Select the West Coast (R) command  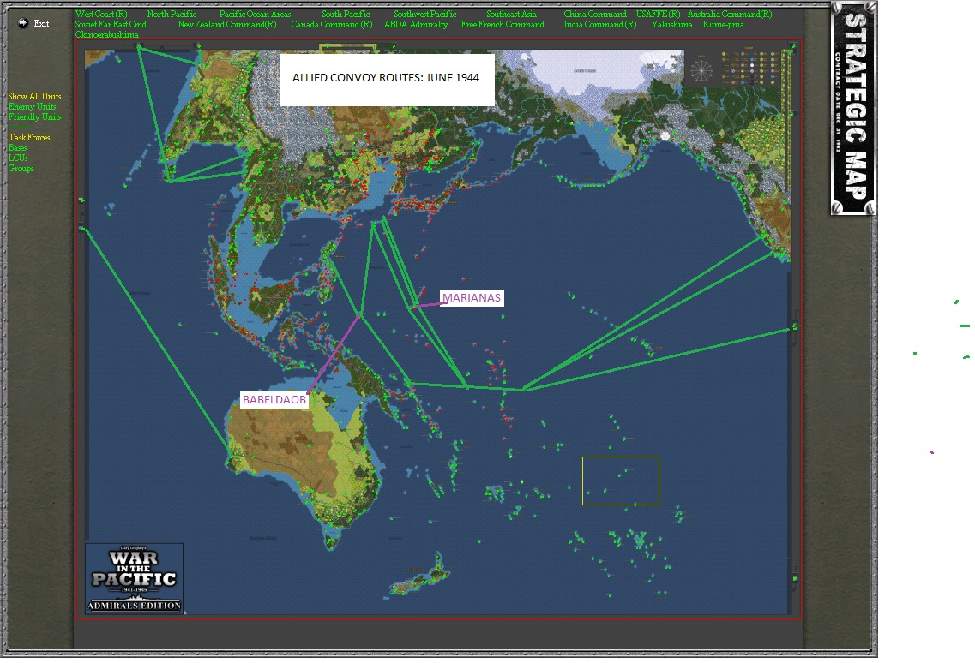(101, 14)
